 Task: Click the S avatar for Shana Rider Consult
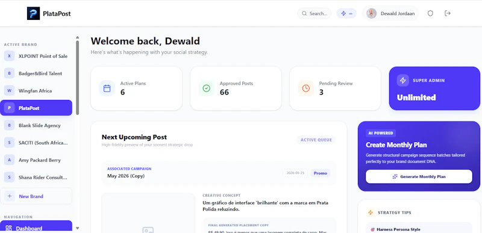pos(9,177)
